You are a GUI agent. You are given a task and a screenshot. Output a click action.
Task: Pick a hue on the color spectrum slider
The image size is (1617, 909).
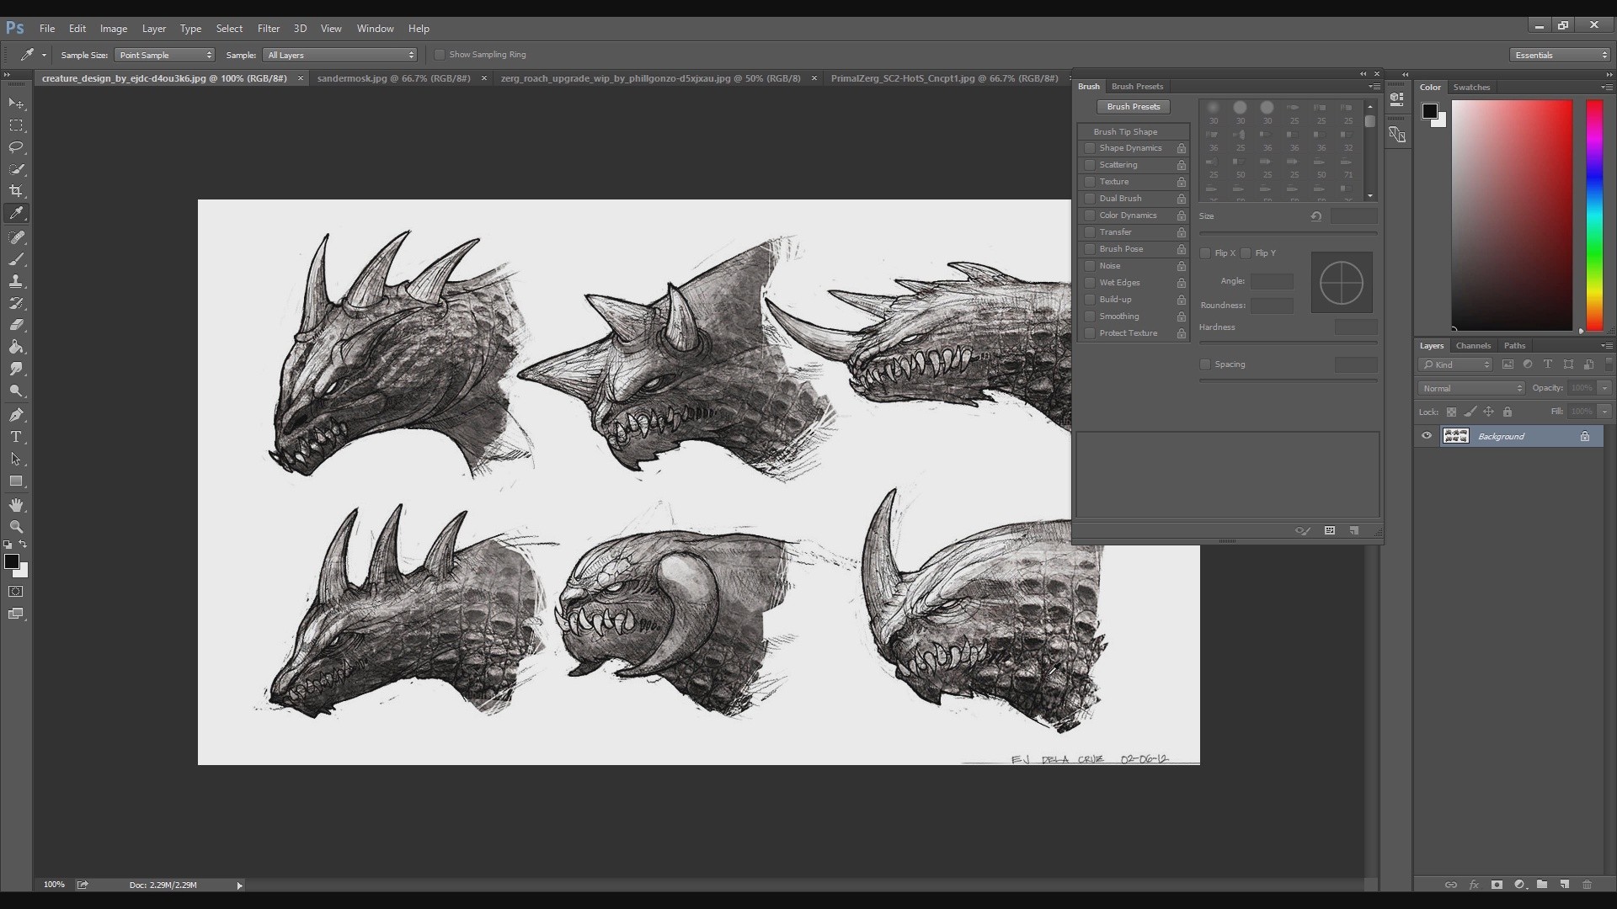coord(1594,215)
